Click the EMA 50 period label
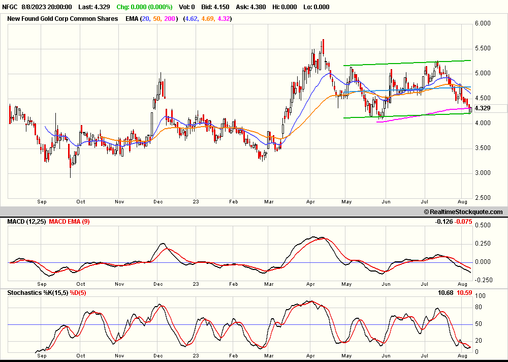The image size is (508, 362). coord(157,19)
